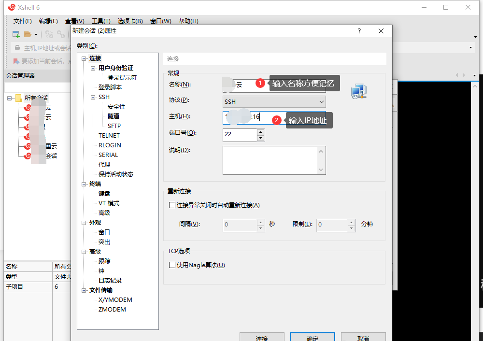Image resolution: width=483 pixels, height=341 pixels.
Task: Select 跟踪 in category tree
Action: [x=104, y=261]
